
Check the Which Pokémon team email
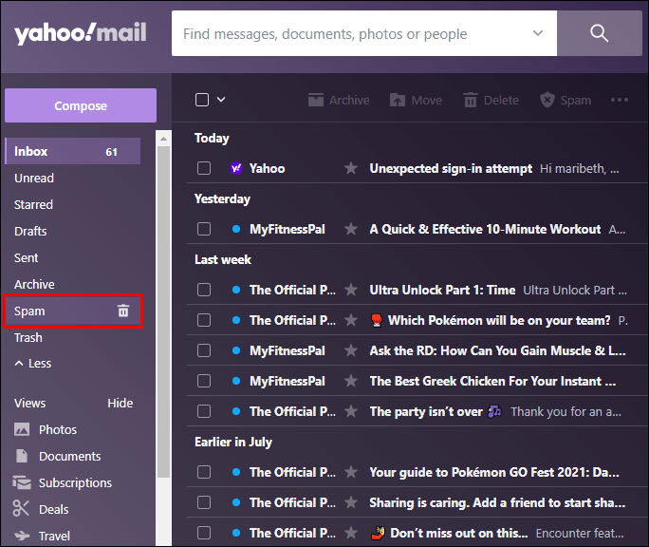(x=204, y=320)
